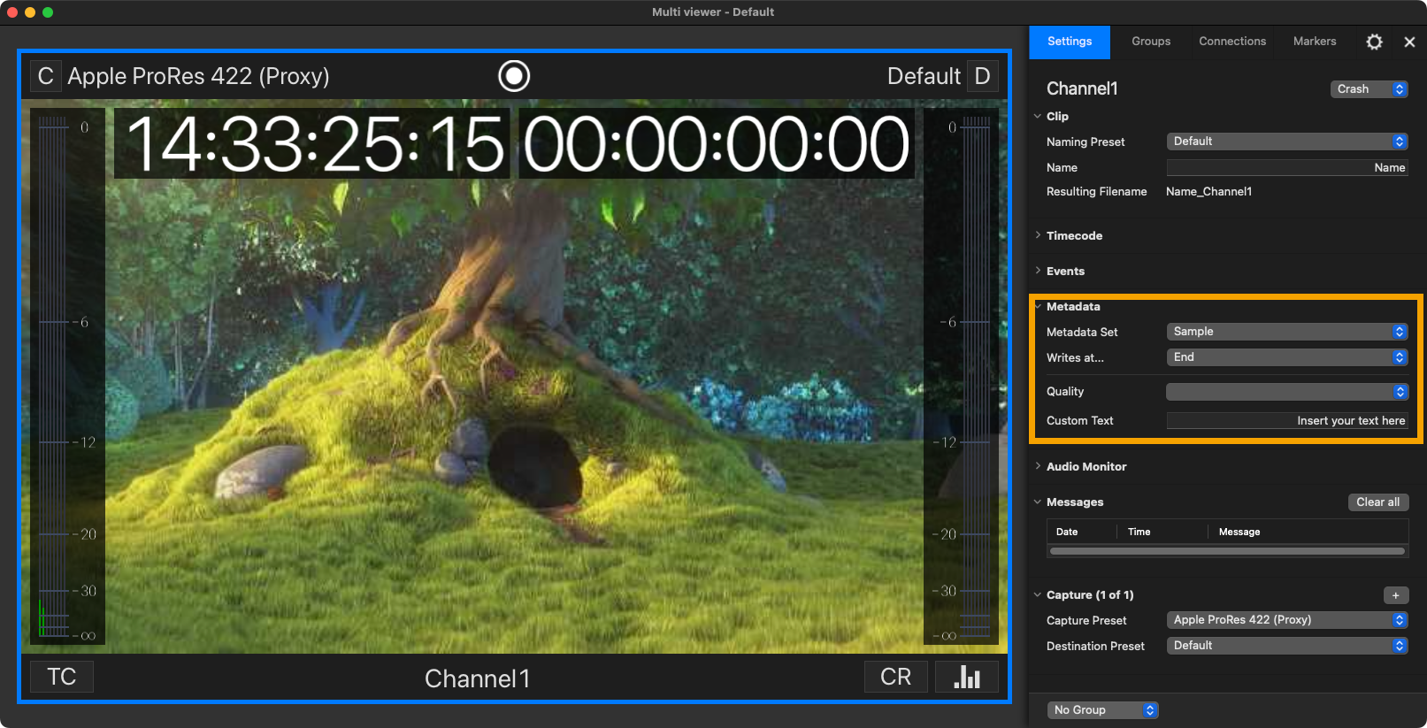The image size is (1427, 728).
Task: Click the Clear all messages button
Action: pos(1377,502)
